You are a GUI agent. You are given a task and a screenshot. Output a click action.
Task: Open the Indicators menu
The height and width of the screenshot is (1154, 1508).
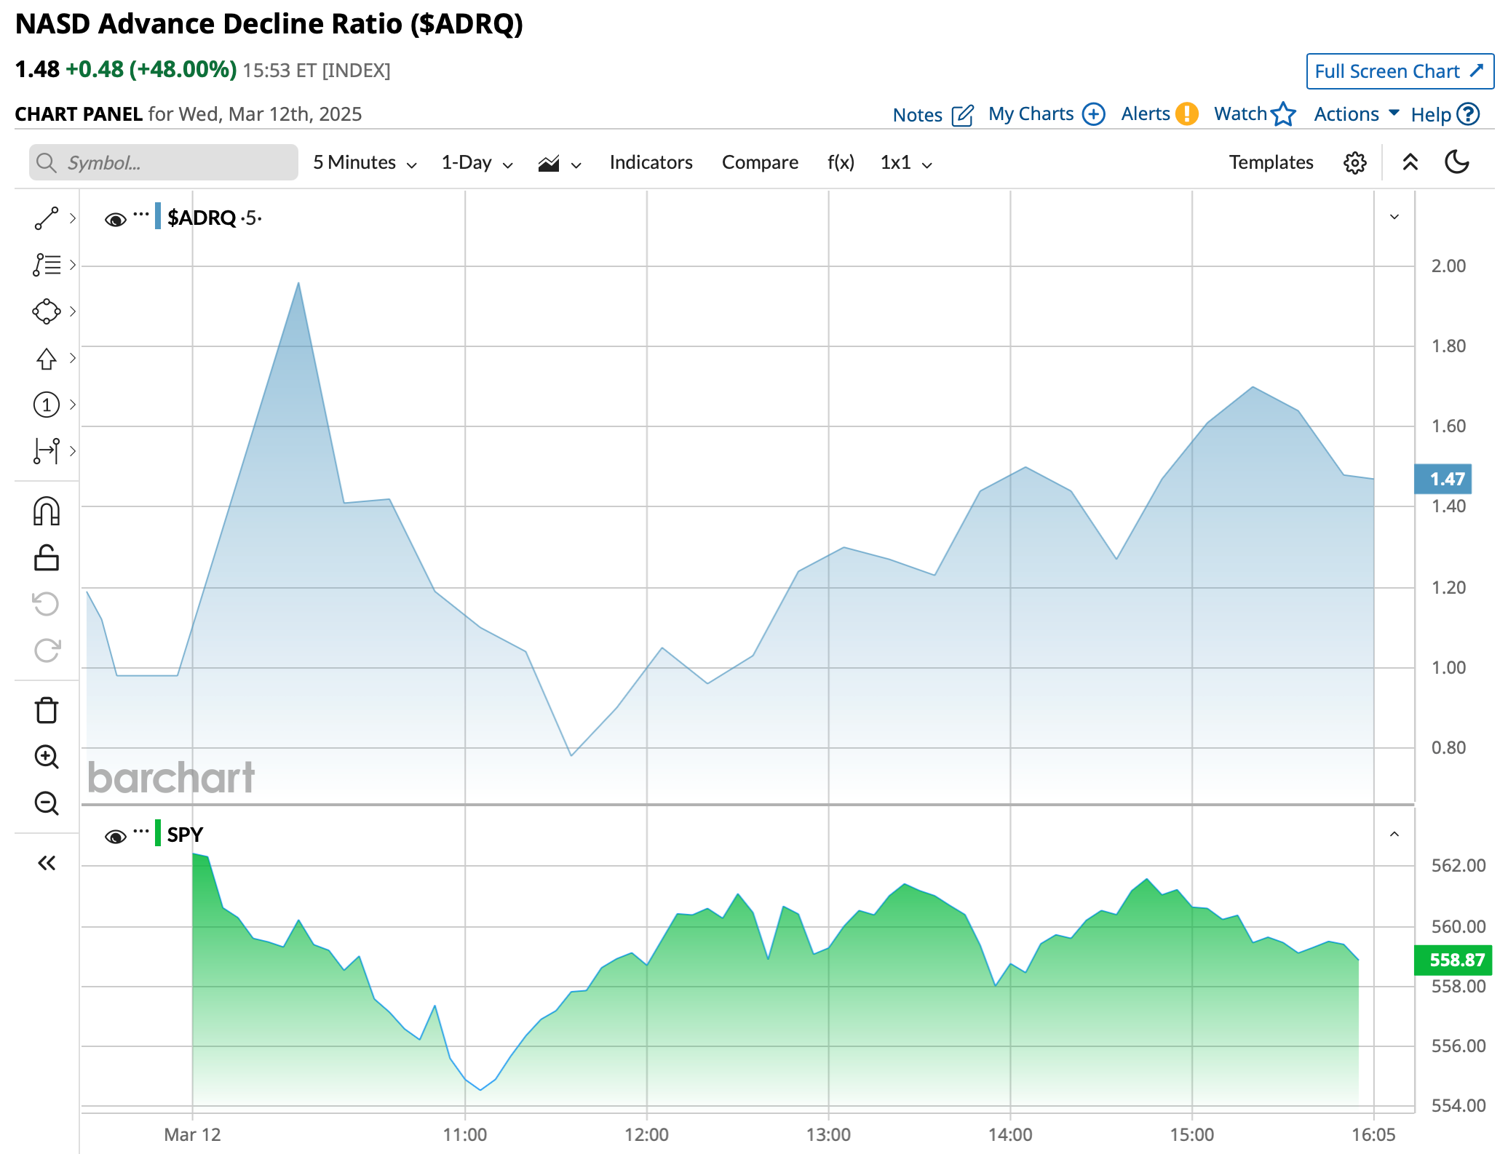tap(651, 162)
